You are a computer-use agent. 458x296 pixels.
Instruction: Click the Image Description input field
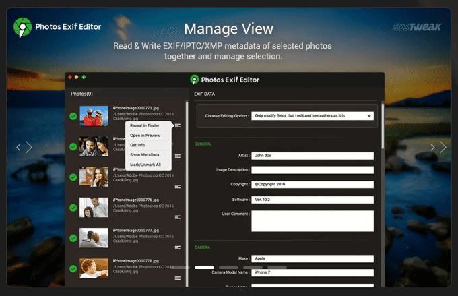click(313, 170)
